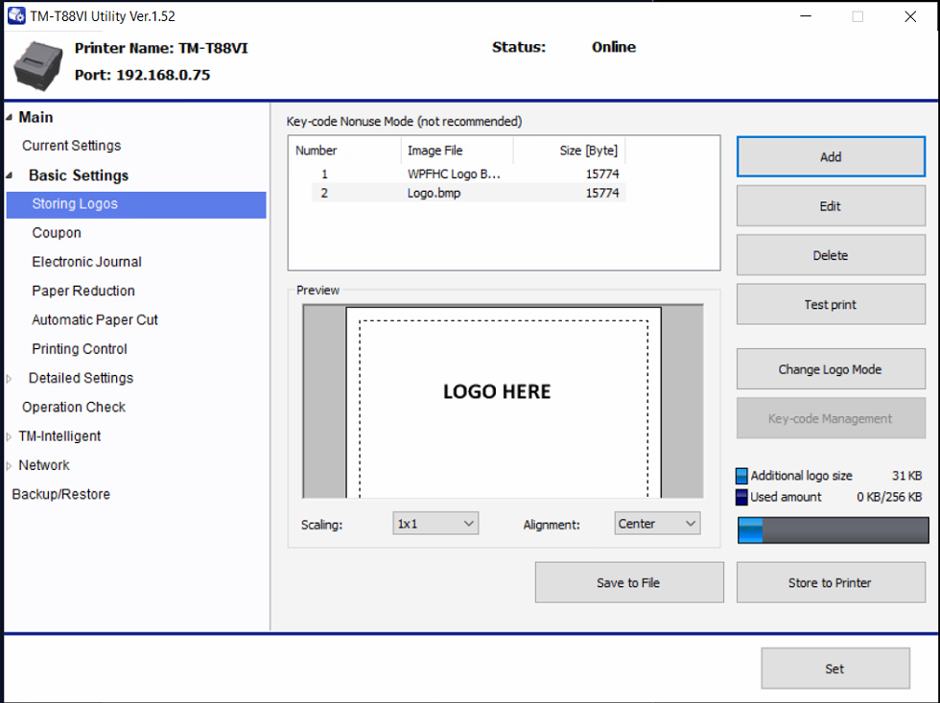
Task: Select Network label in tree
Action: tap(44, 466)
